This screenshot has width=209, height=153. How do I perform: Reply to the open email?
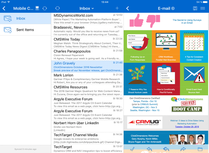point(149,149)
